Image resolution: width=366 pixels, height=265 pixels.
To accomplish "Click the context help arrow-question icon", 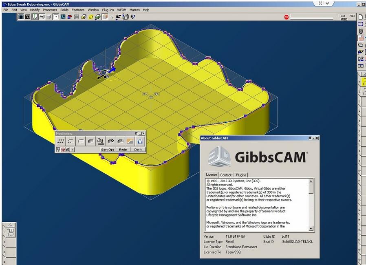I will pyautogui.click(x=133, y=17).
